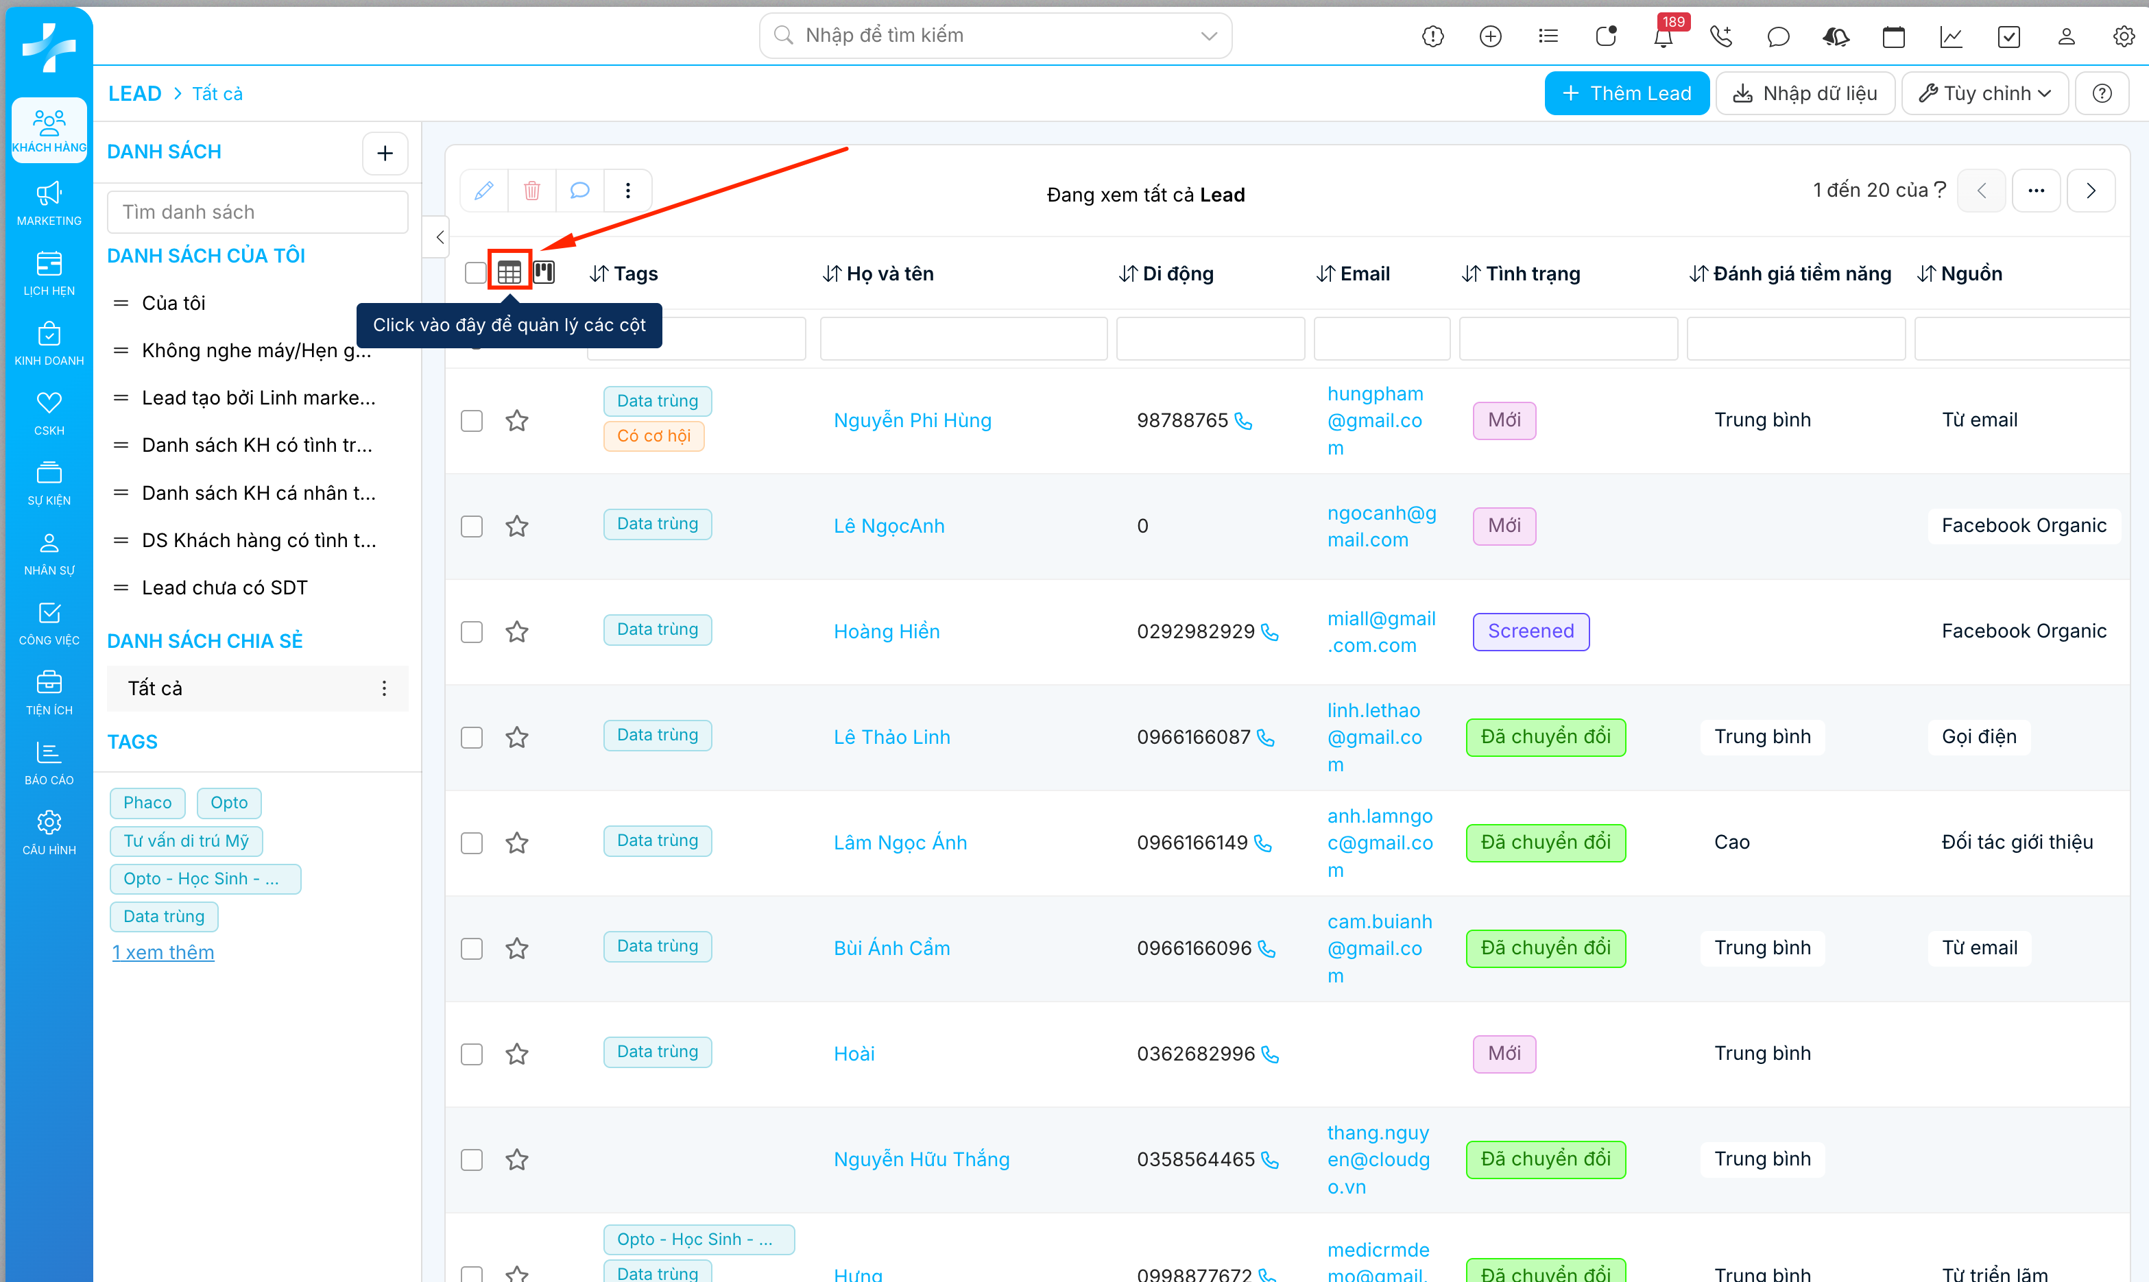Click the pencil edit icon in toolbar
2149x1282 pixels.
484,190
